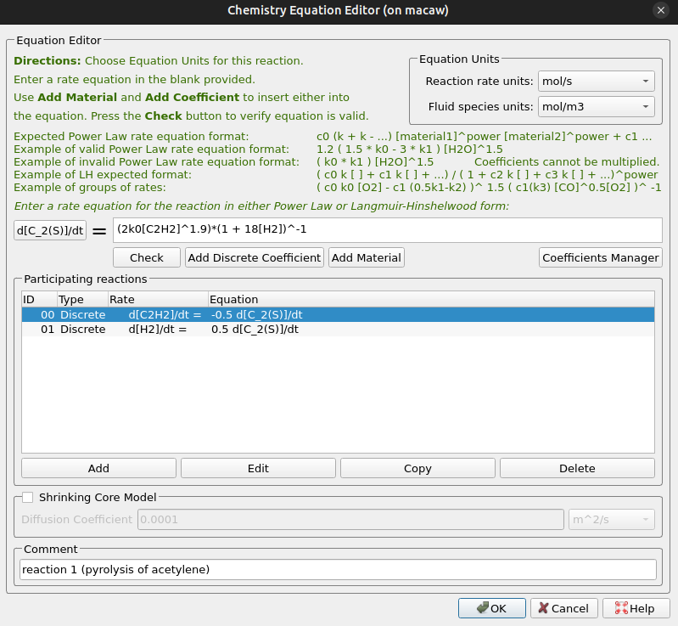Click the Edit reaction button
Viewport: 678px width, 626px height.
pos(258,468)
